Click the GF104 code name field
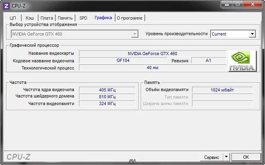 123,60
